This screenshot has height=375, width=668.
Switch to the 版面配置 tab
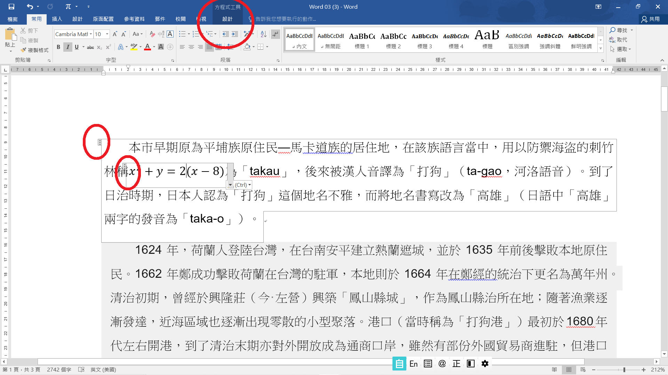tap(103, 19)
